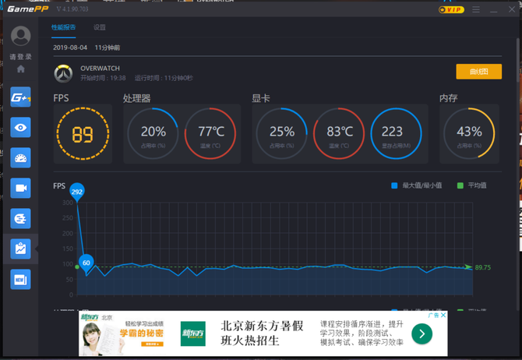The image size is (522, 360).
Task: Click the 11分钟前 timestamp text
Action: point(108,48)
